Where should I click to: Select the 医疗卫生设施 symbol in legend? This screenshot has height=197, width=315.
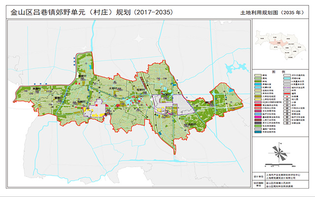click(x=287, y=117)
